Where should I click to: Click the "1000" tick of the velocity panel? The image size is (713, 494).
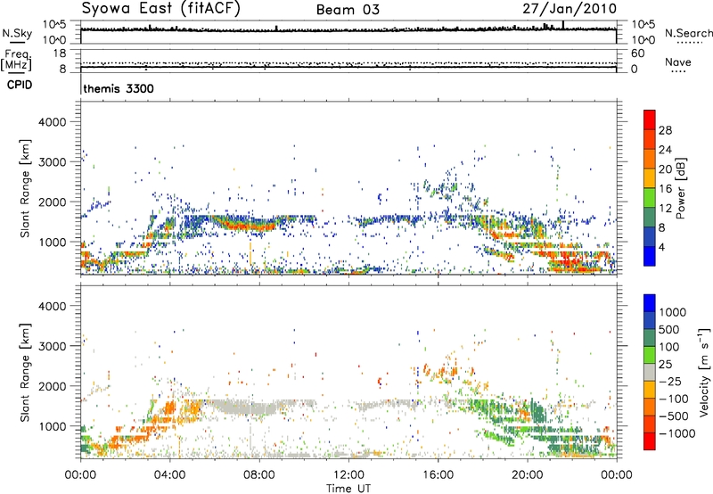pos(52,426)
